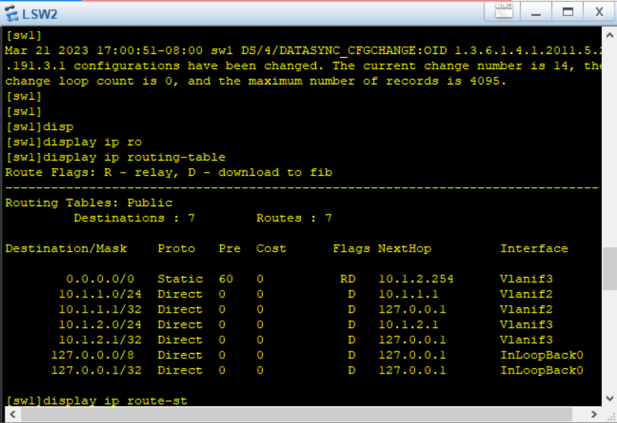Click the horizontal scrollbar left arrow

click(x=13, y=415)
